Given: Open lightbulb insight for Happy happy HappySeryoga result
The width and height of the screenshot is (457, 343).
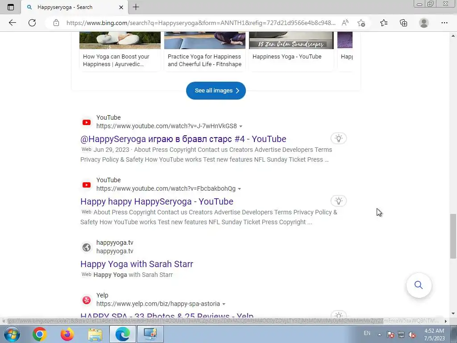Looking at the screenshot, I should pyautogui.click(x=338, y=201).
